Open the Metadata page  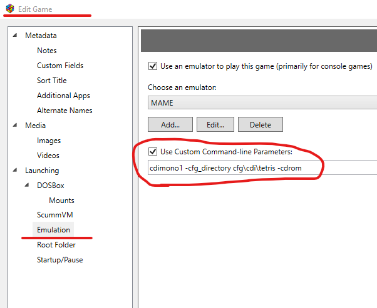click(x=41, y=36)
